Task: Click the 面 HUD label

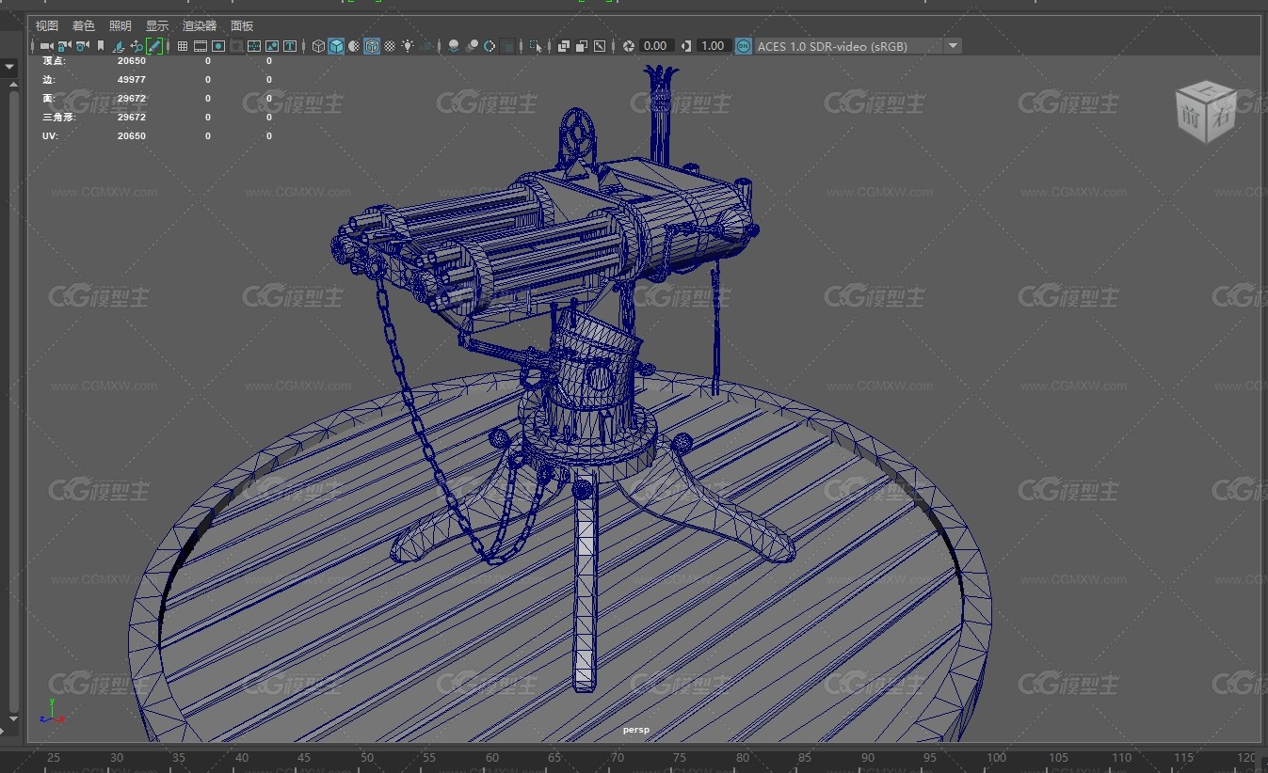Action: pyautogui.click(x=48, y=98)
